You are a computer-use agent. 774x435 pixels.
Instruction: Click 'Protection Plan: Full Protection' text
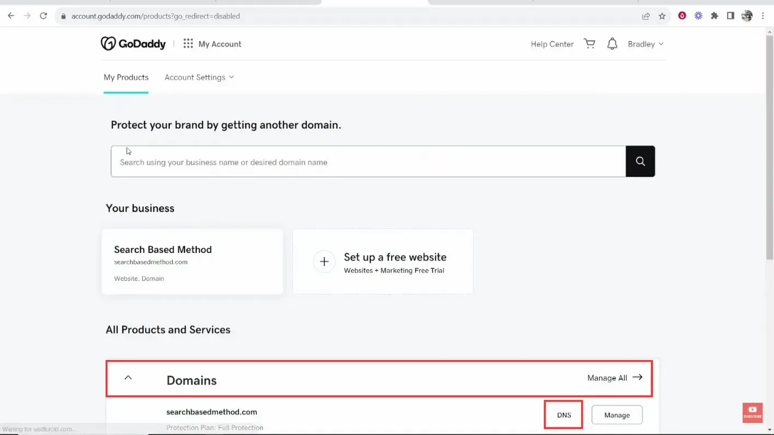pyautogui.click(x=215, y=427)
